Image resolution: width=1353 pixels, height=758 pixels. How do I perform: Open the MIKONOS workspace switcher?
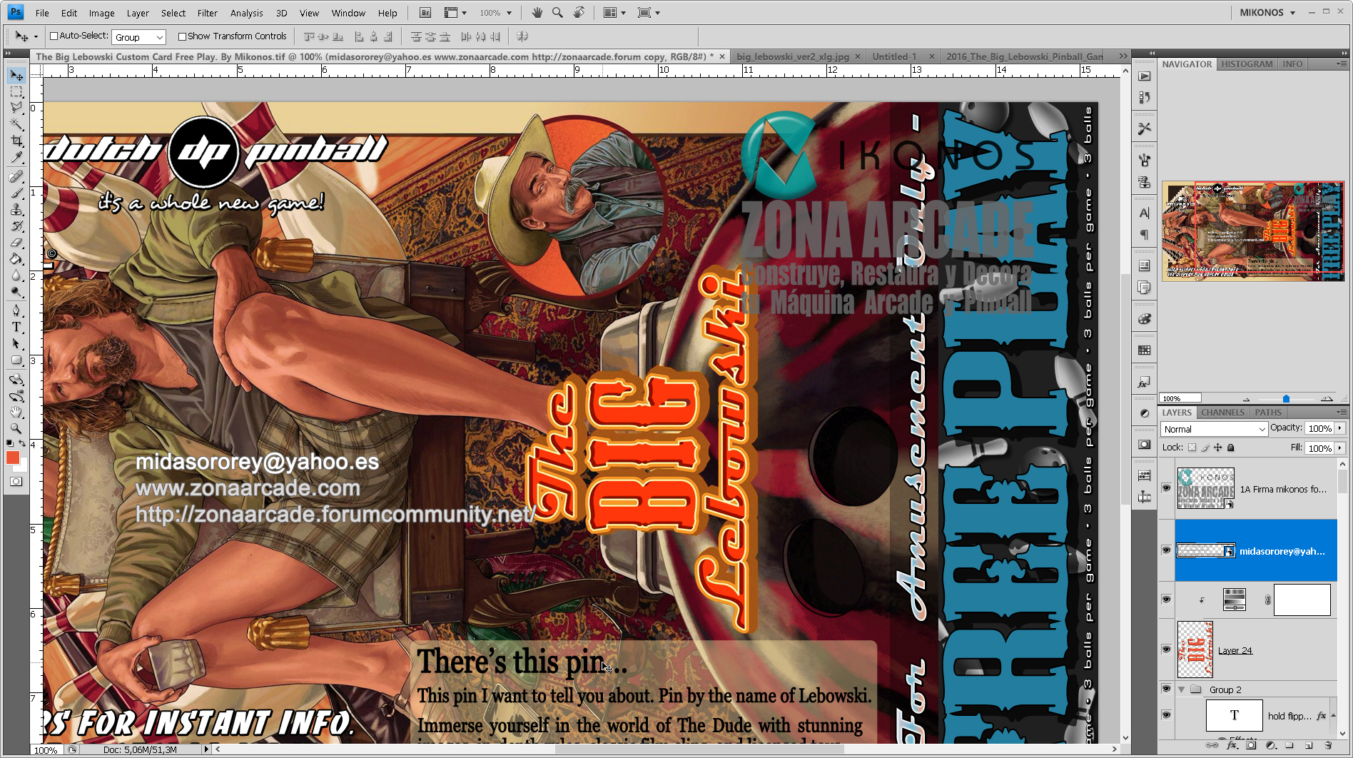click(1267, 13)
